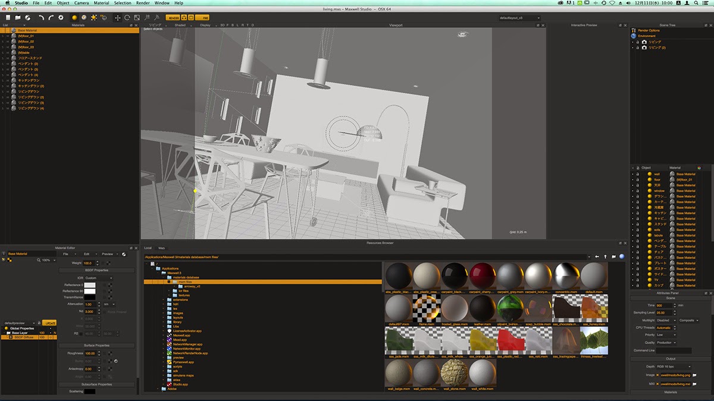Image resolution: width=714 pixels, height=401 pixels.
Task: Open the IOR Custom dropdown
Action: [99, 278]
